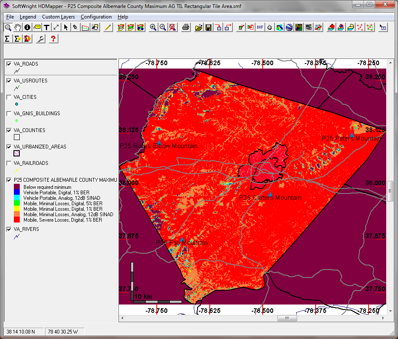Open the Custom Layers menu
Screen dimensions: 398x339
point(58,17)
